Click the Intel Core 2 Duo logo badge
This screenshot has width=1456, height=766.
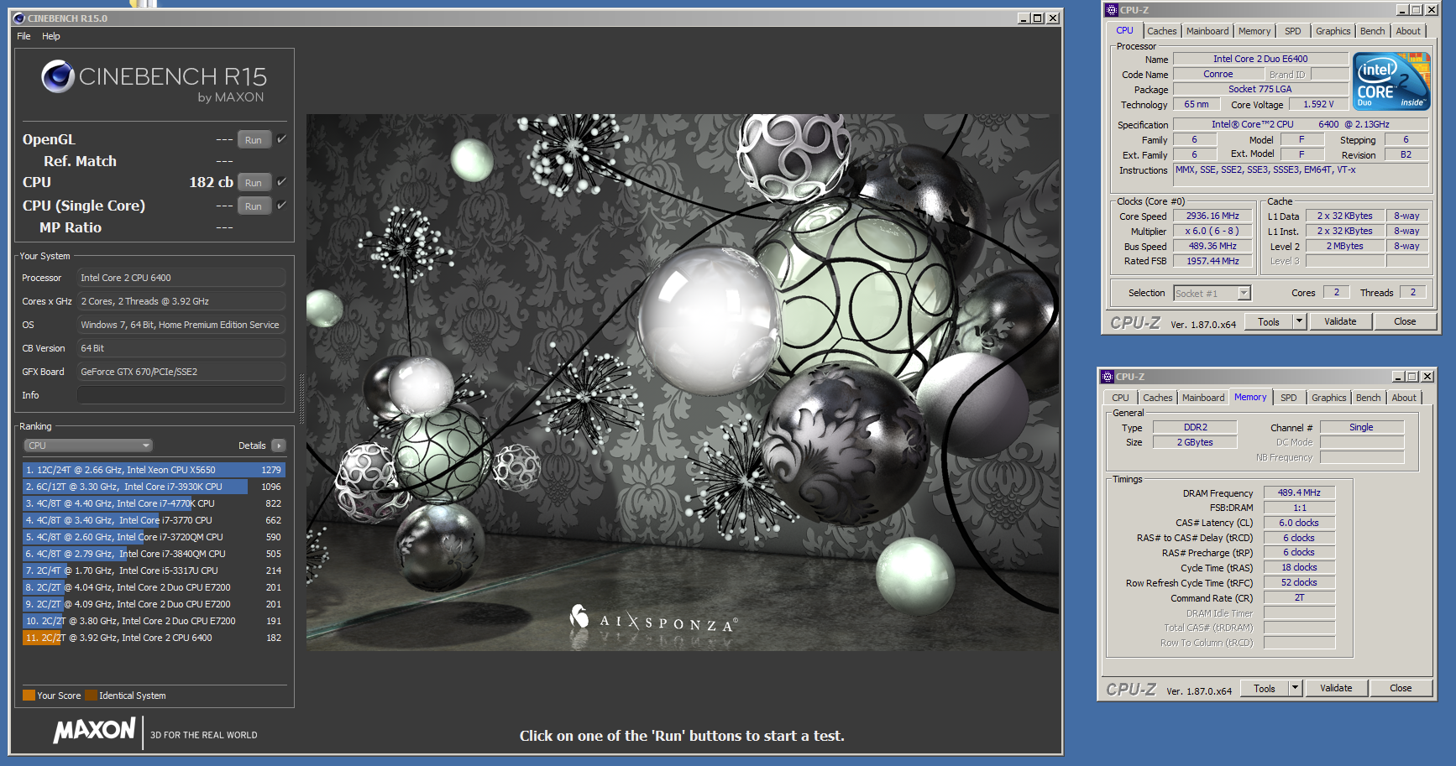tap(1392, 81)
